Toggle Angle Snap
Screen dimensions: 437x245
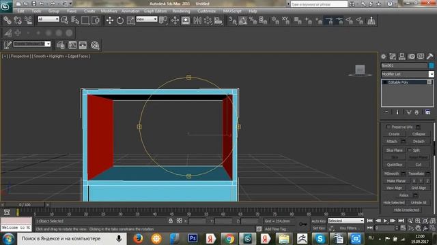(x=243, y=20)
